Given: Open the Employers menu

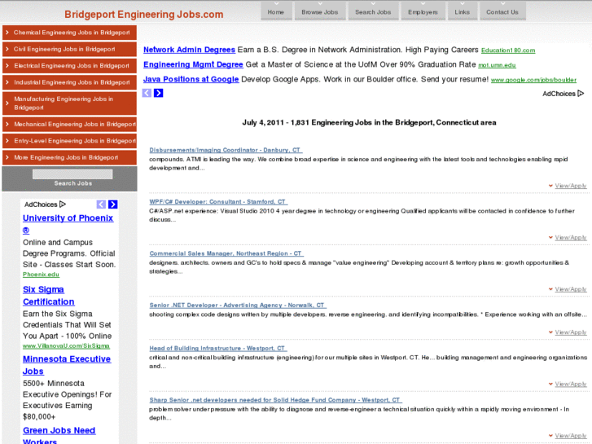Looking at the screenshot, I should pos(423,11).
